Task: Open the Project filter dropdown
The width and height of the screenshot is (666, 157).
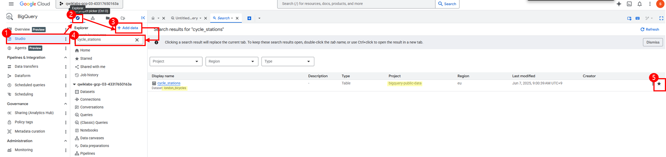Action: (x=176, y=62)
